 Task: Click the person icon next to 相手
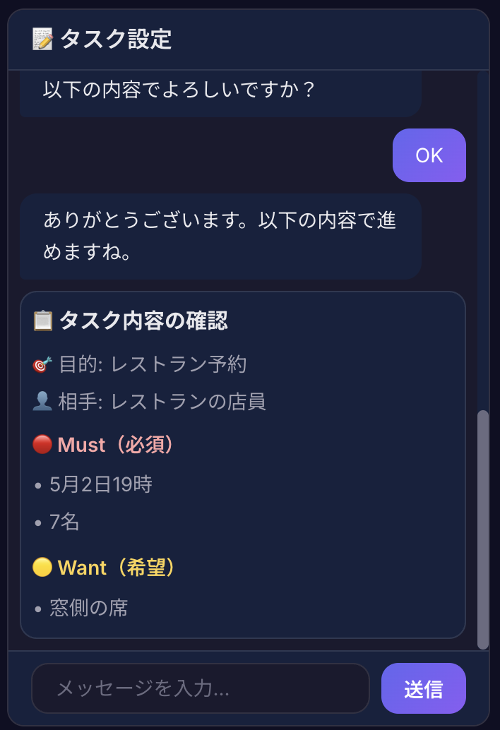pyautogui.click(x=43, y=402)
